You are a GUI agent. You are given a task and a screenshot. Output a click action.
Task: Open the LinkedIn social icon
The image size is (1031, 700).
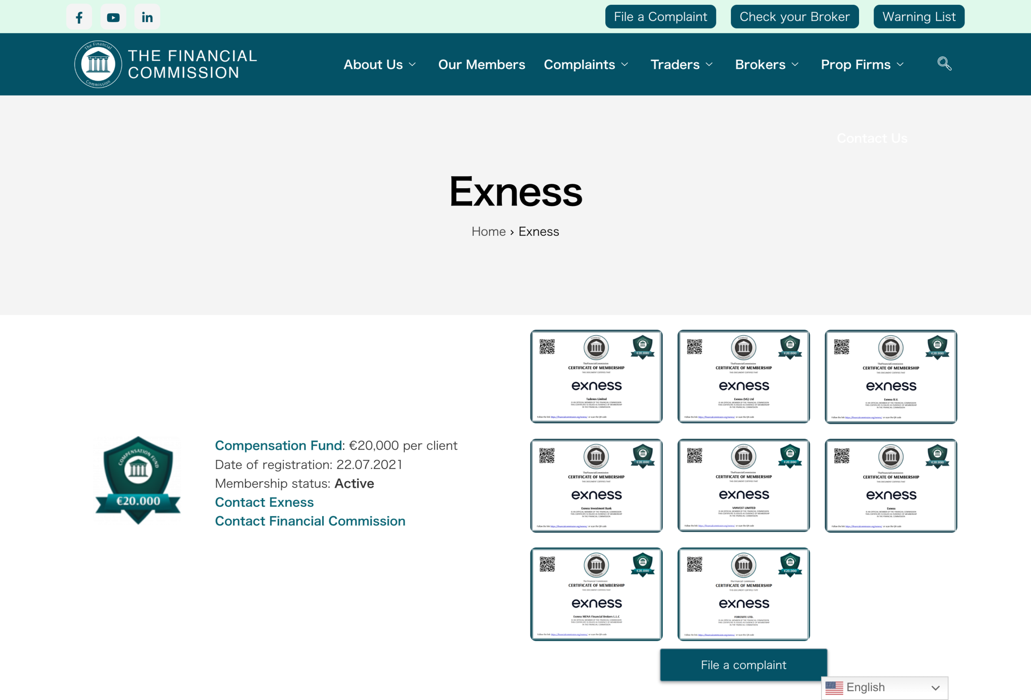coord(147,17)
